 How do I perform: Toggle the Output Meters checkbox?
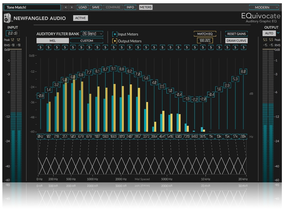click(x=115, y=41)
